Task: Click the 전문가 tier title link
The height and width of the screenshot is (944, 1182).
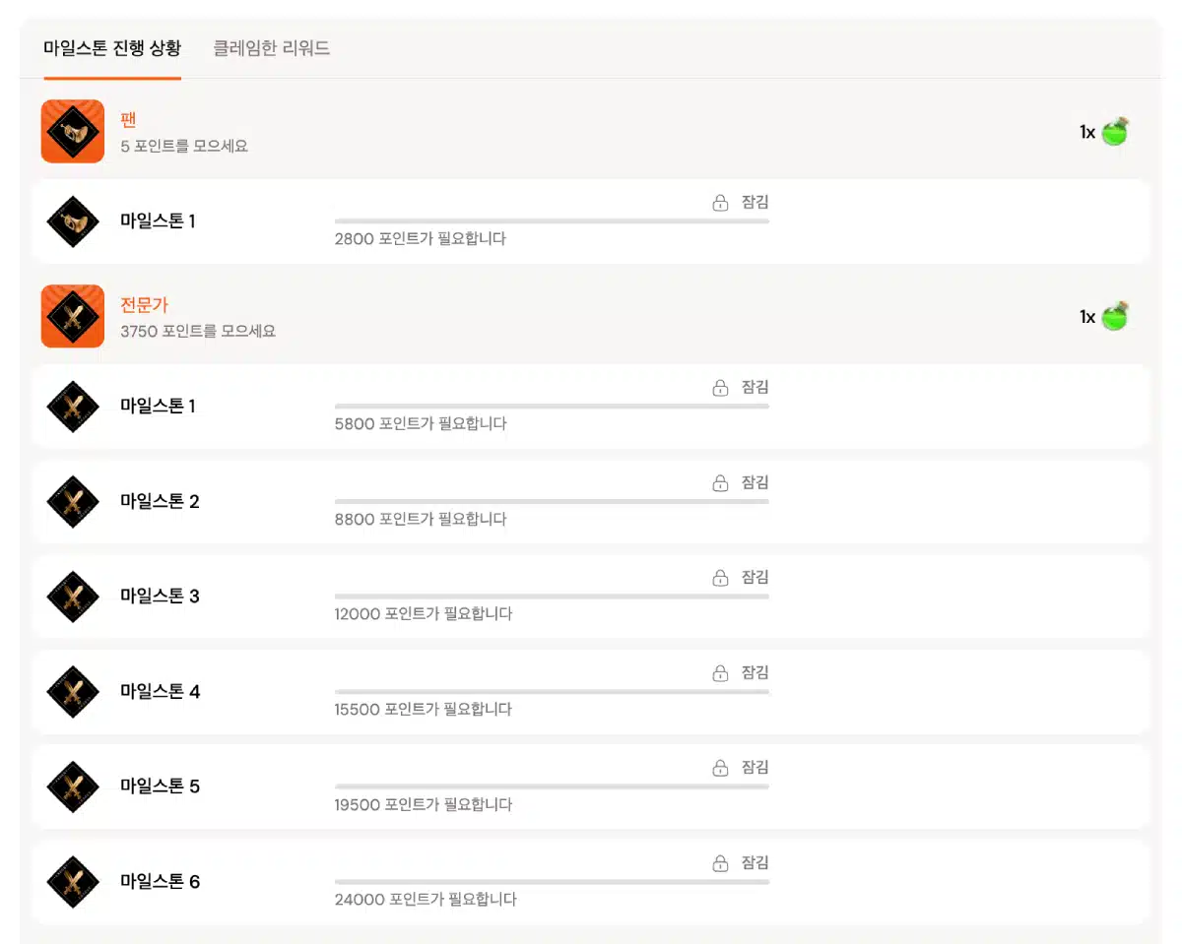Action: (145, 305)
